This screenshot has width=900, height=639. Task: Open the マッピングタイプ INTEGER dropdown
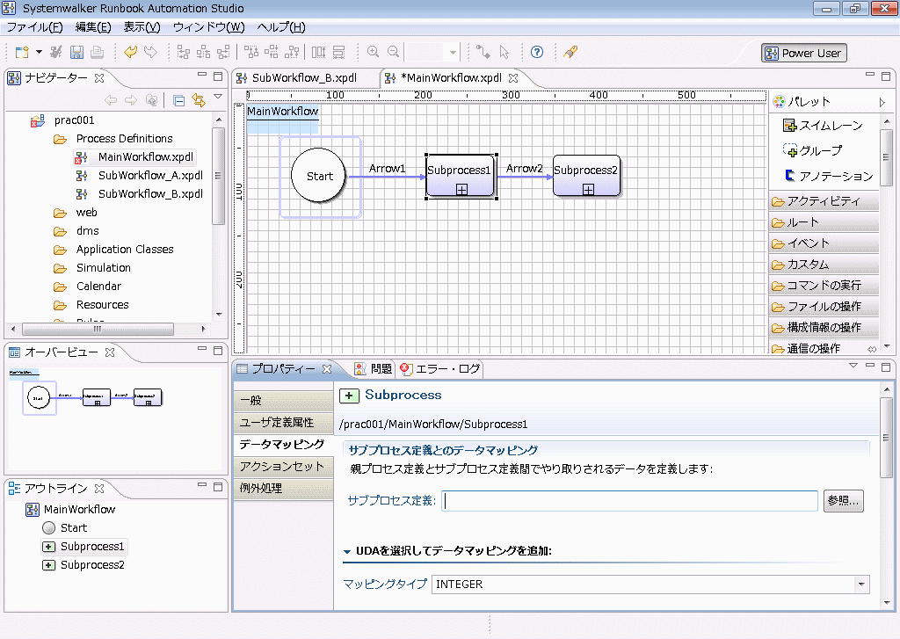(860, 585)
